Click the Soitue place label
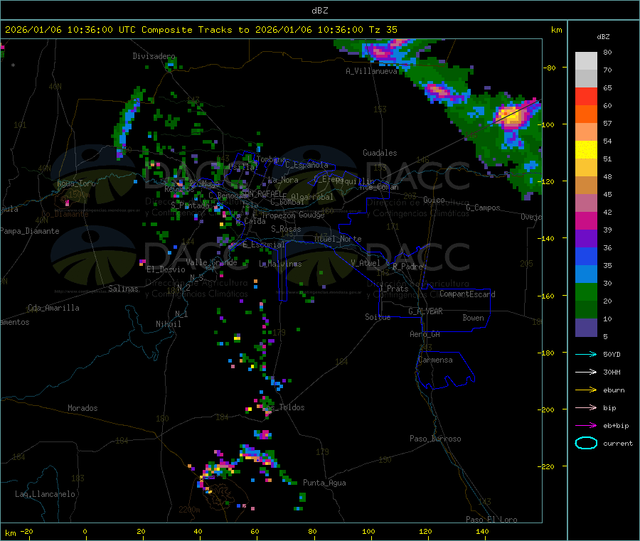This screenshot has width=640, height=541. pyautogui.click(x=378, y=317)
